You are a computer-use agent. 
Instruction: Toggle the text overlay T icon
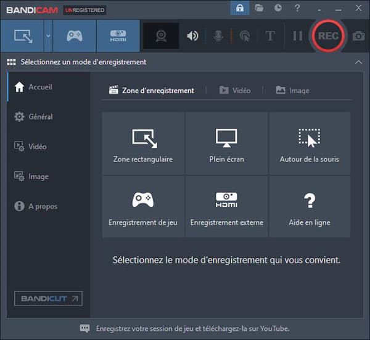click(x=270, y=36)
